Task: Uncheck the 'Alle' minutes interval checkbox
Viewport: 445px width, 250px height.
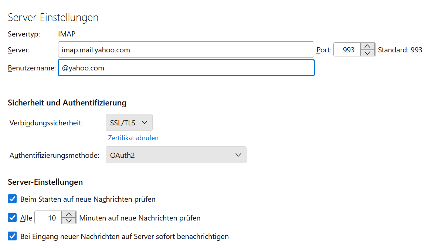Action: click(13, 218)
